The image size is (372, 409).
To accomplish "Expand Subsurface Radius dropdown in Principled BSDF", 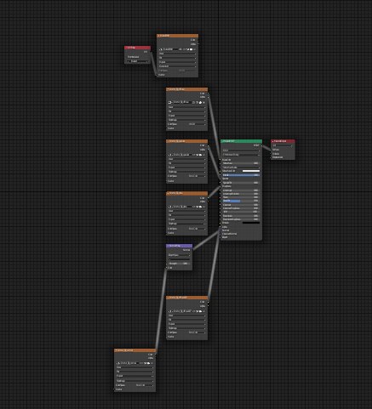I will point(241,168).
